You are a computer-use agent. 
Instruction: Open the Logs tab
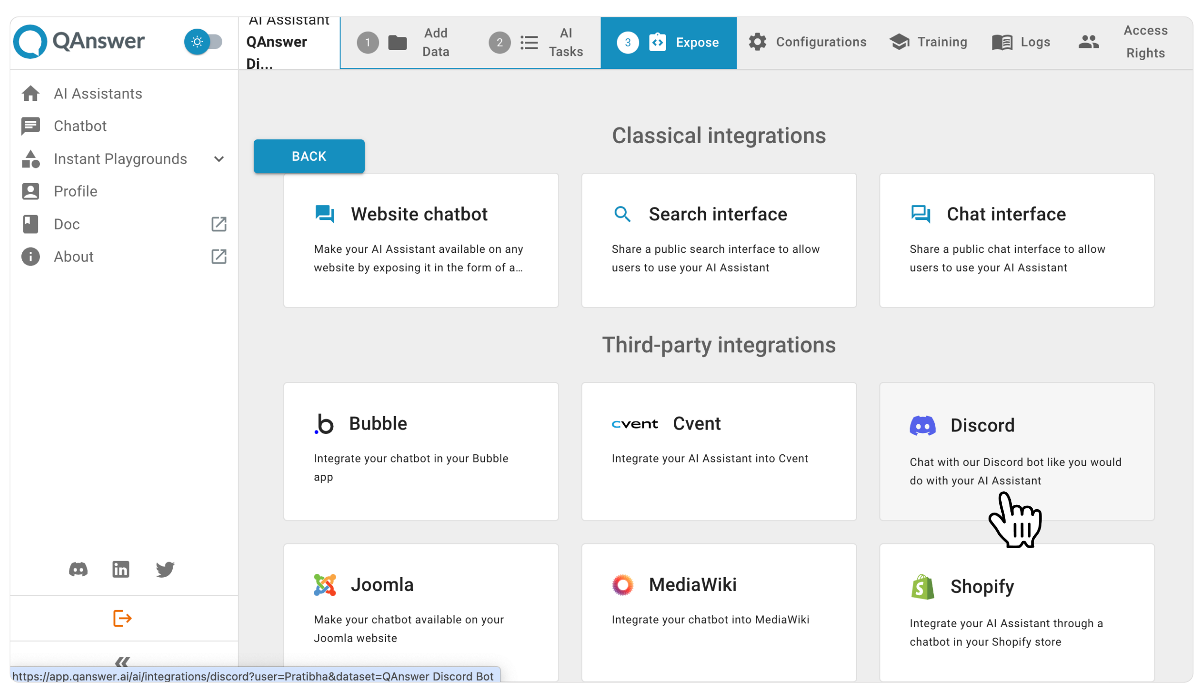tap(1021, 42)
